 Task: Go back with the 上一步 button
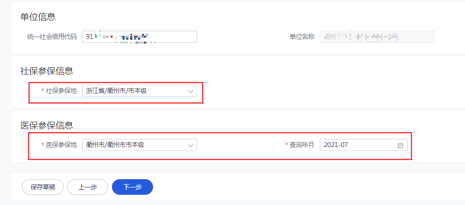[87, 187]
